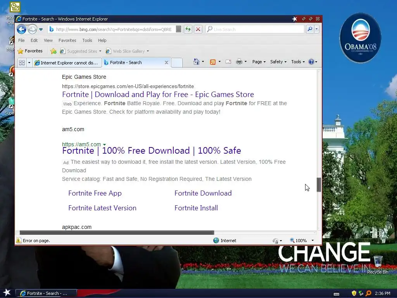This screenshot has height=298, width=397.
Task: Expand the tab list dropdown arrow
Action: (x=29, y=62)
